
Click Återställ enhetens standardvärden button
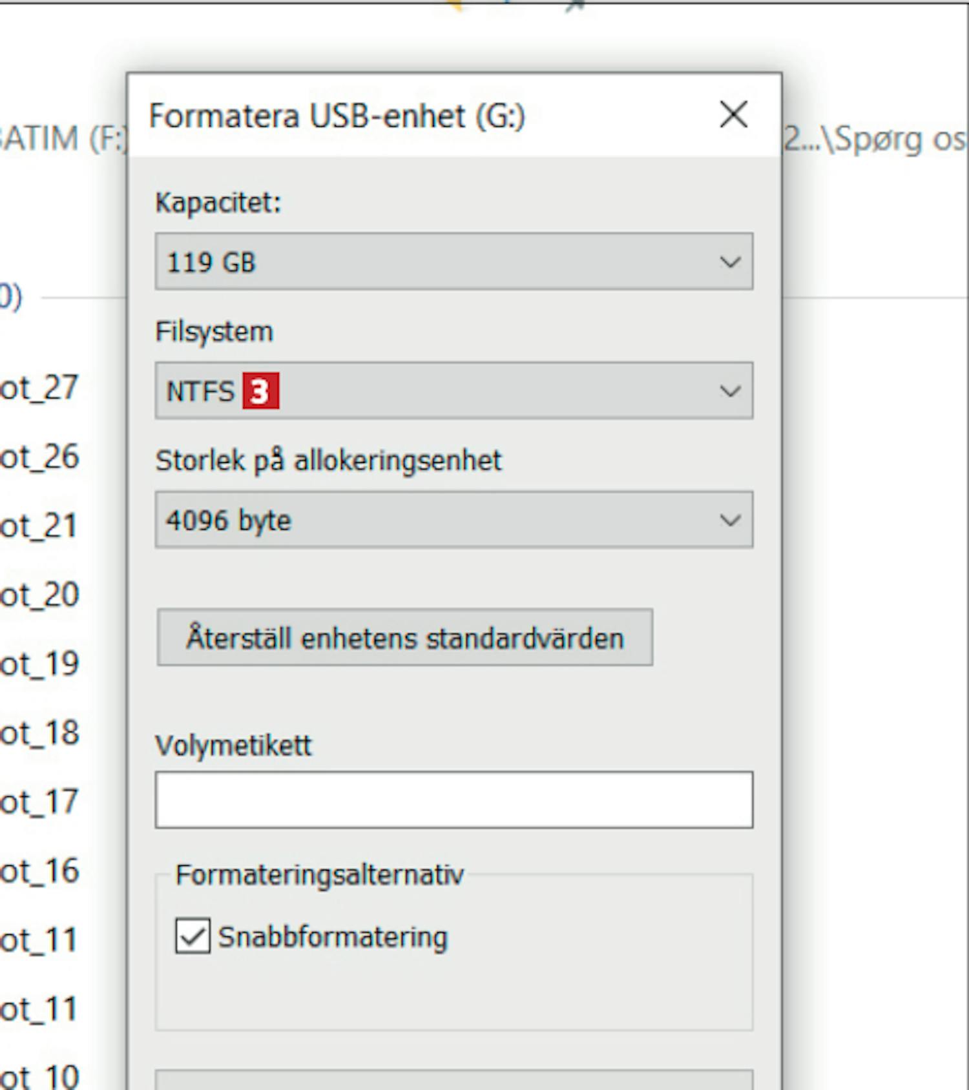coord(404,637)
